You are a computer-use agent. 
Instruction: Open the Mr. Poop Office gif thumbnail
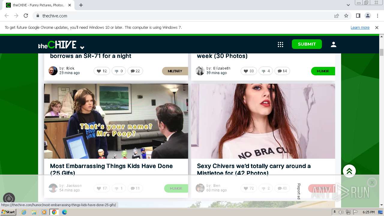tap(116, 121)
